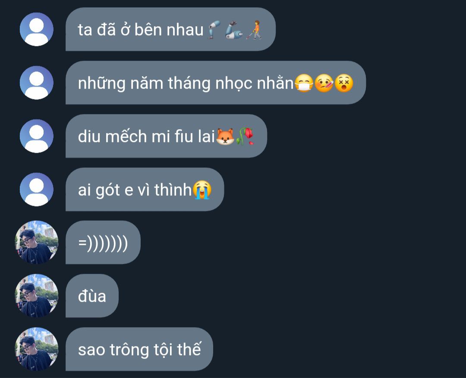This screenshot has height=378, width=466.
Task: Click the mechanical leg emoji
Action: coord(214,30)
